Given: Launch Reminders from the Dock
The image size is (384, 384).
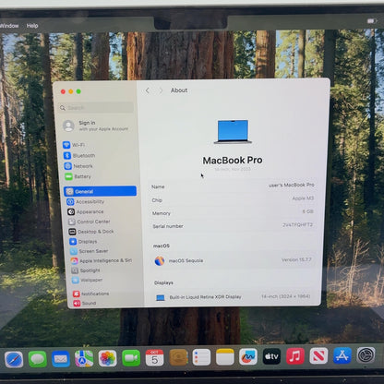Looking at the screenshot, I should point(201,357).
